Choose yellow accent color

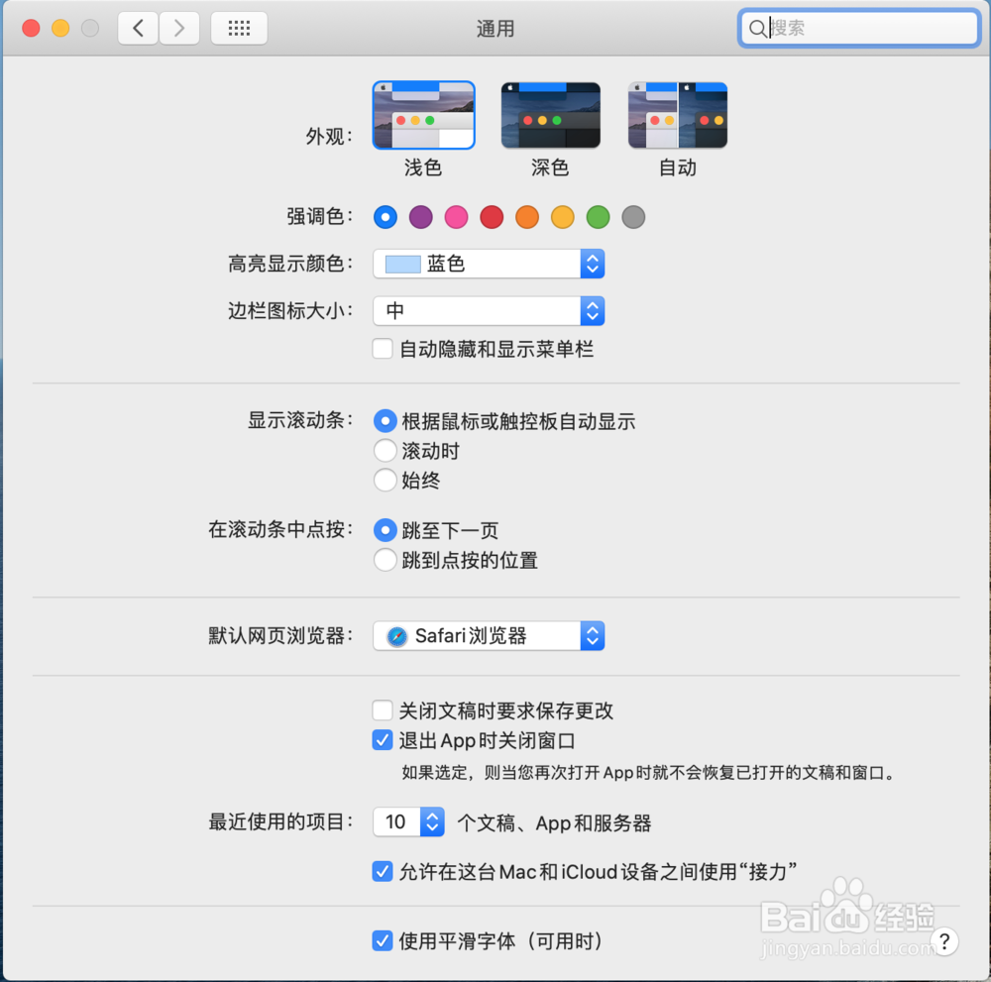click(563, 217)
